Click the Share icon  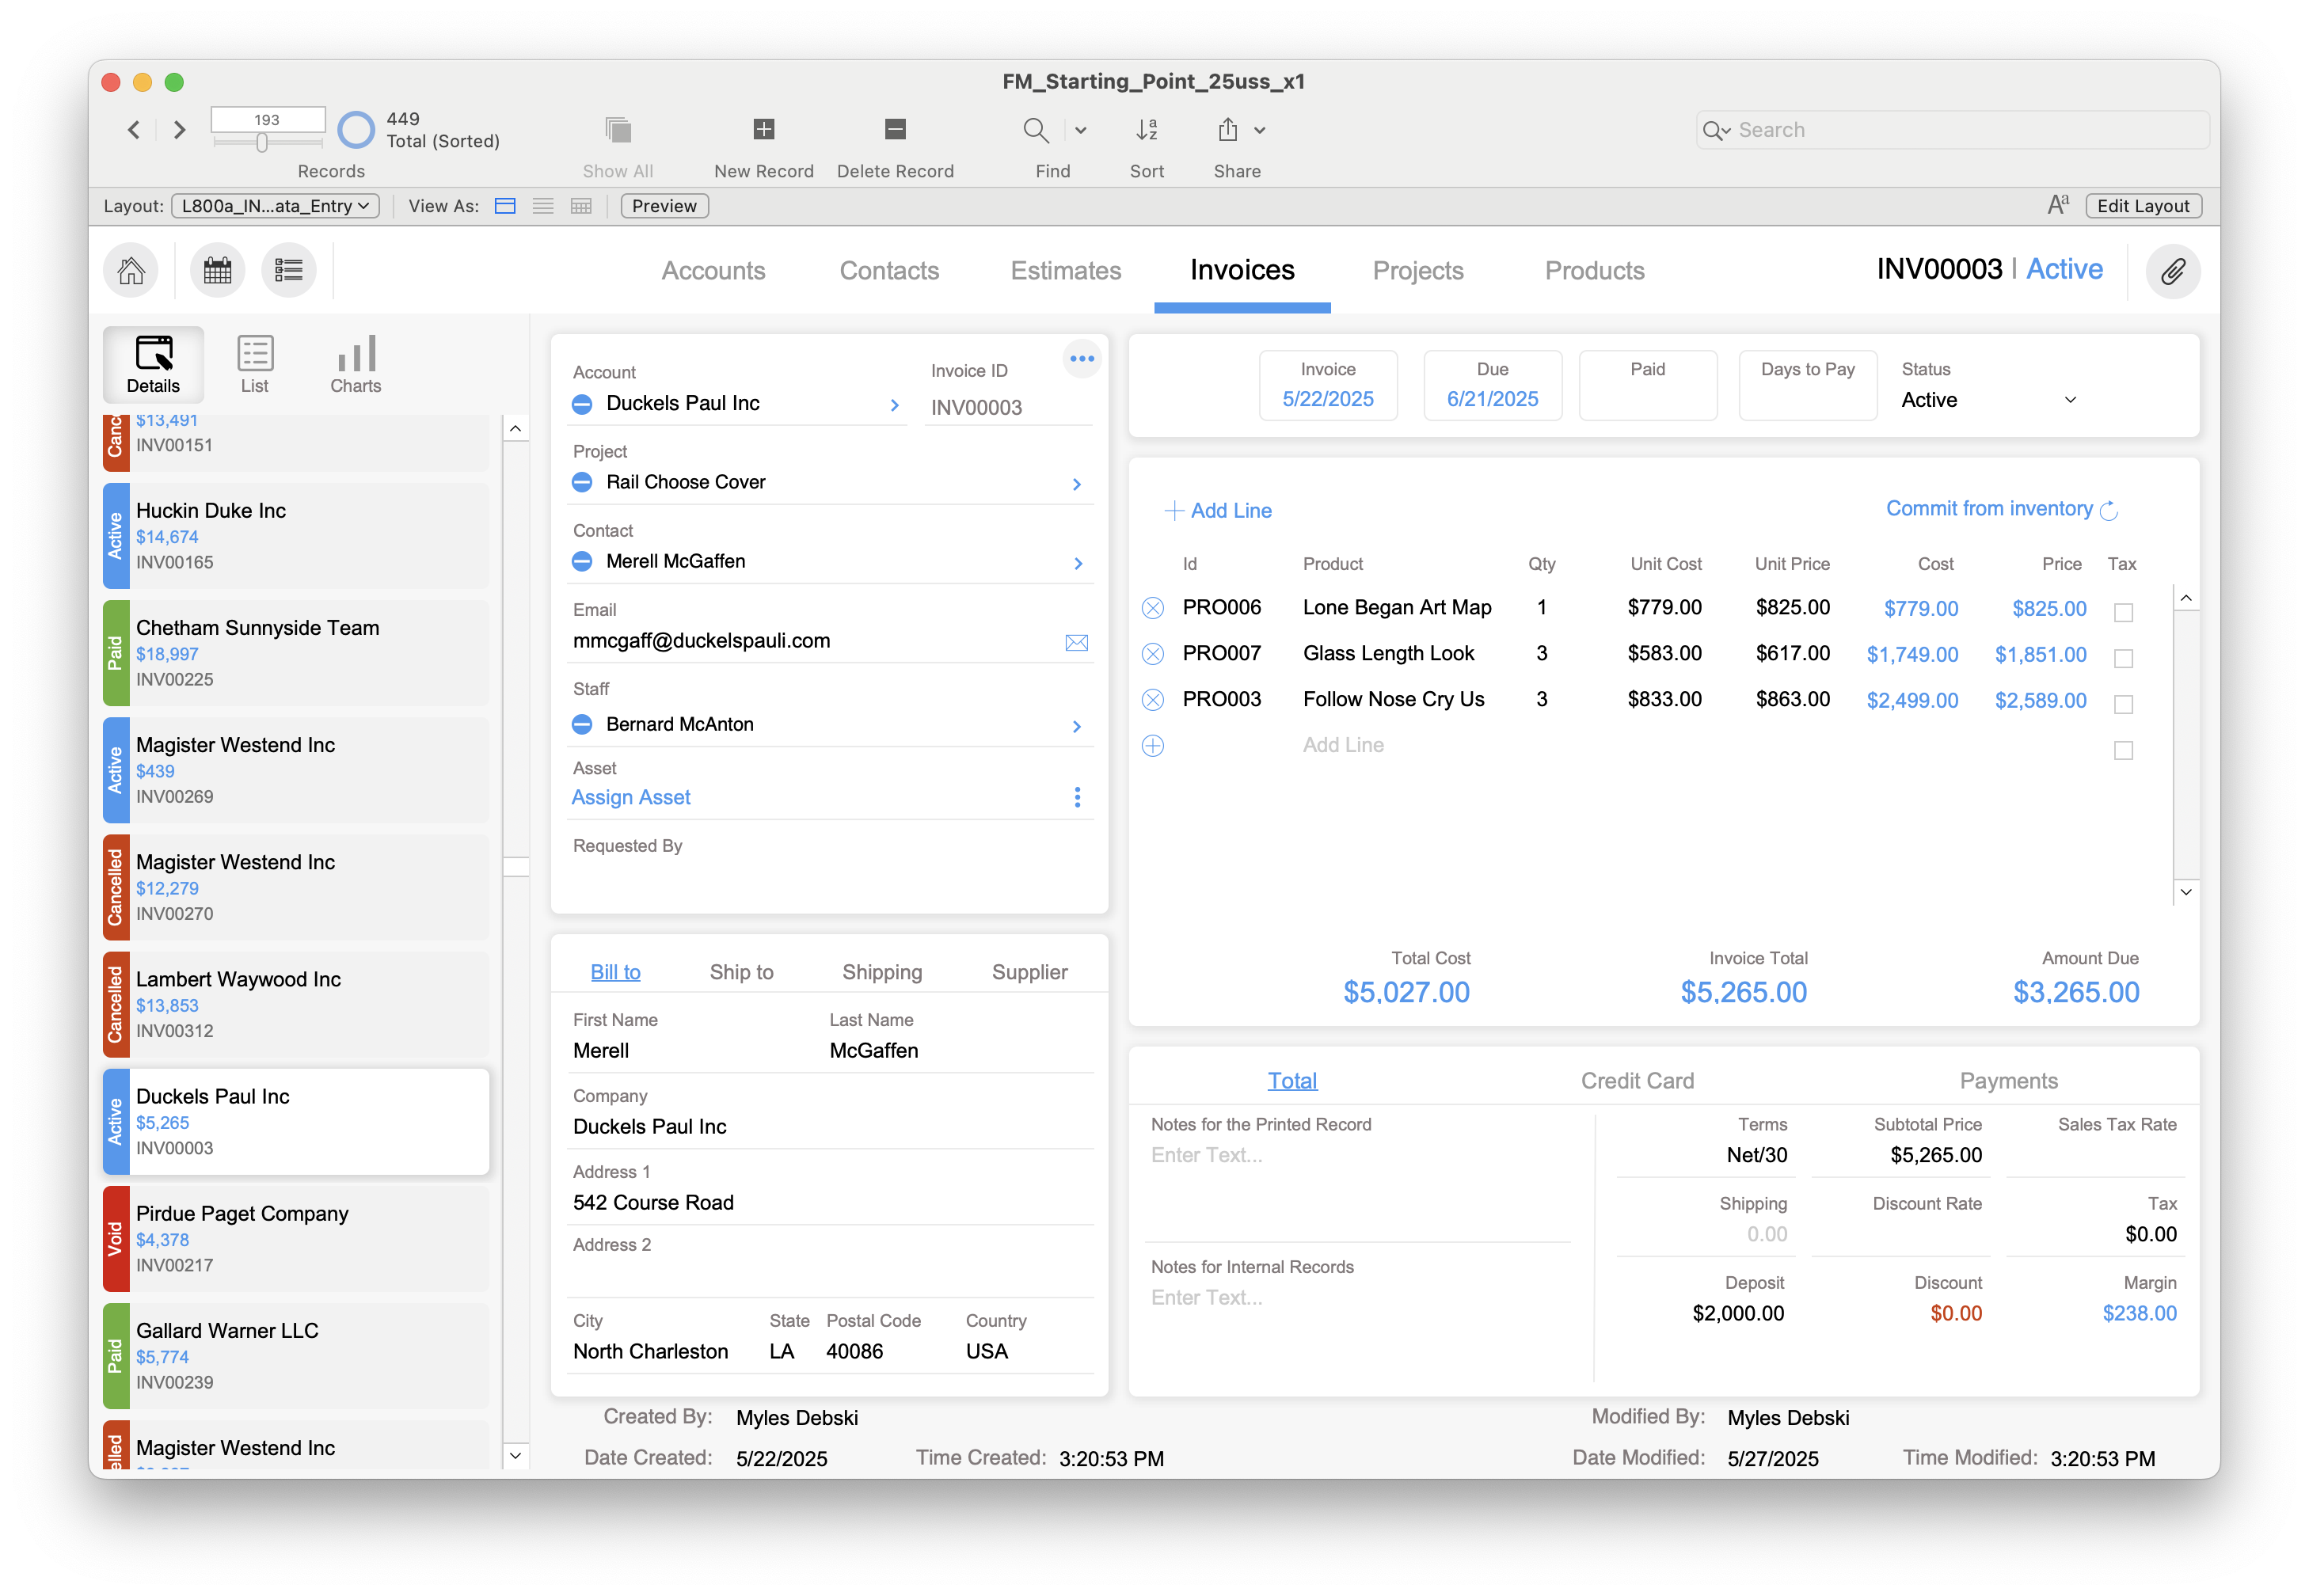1228,130
